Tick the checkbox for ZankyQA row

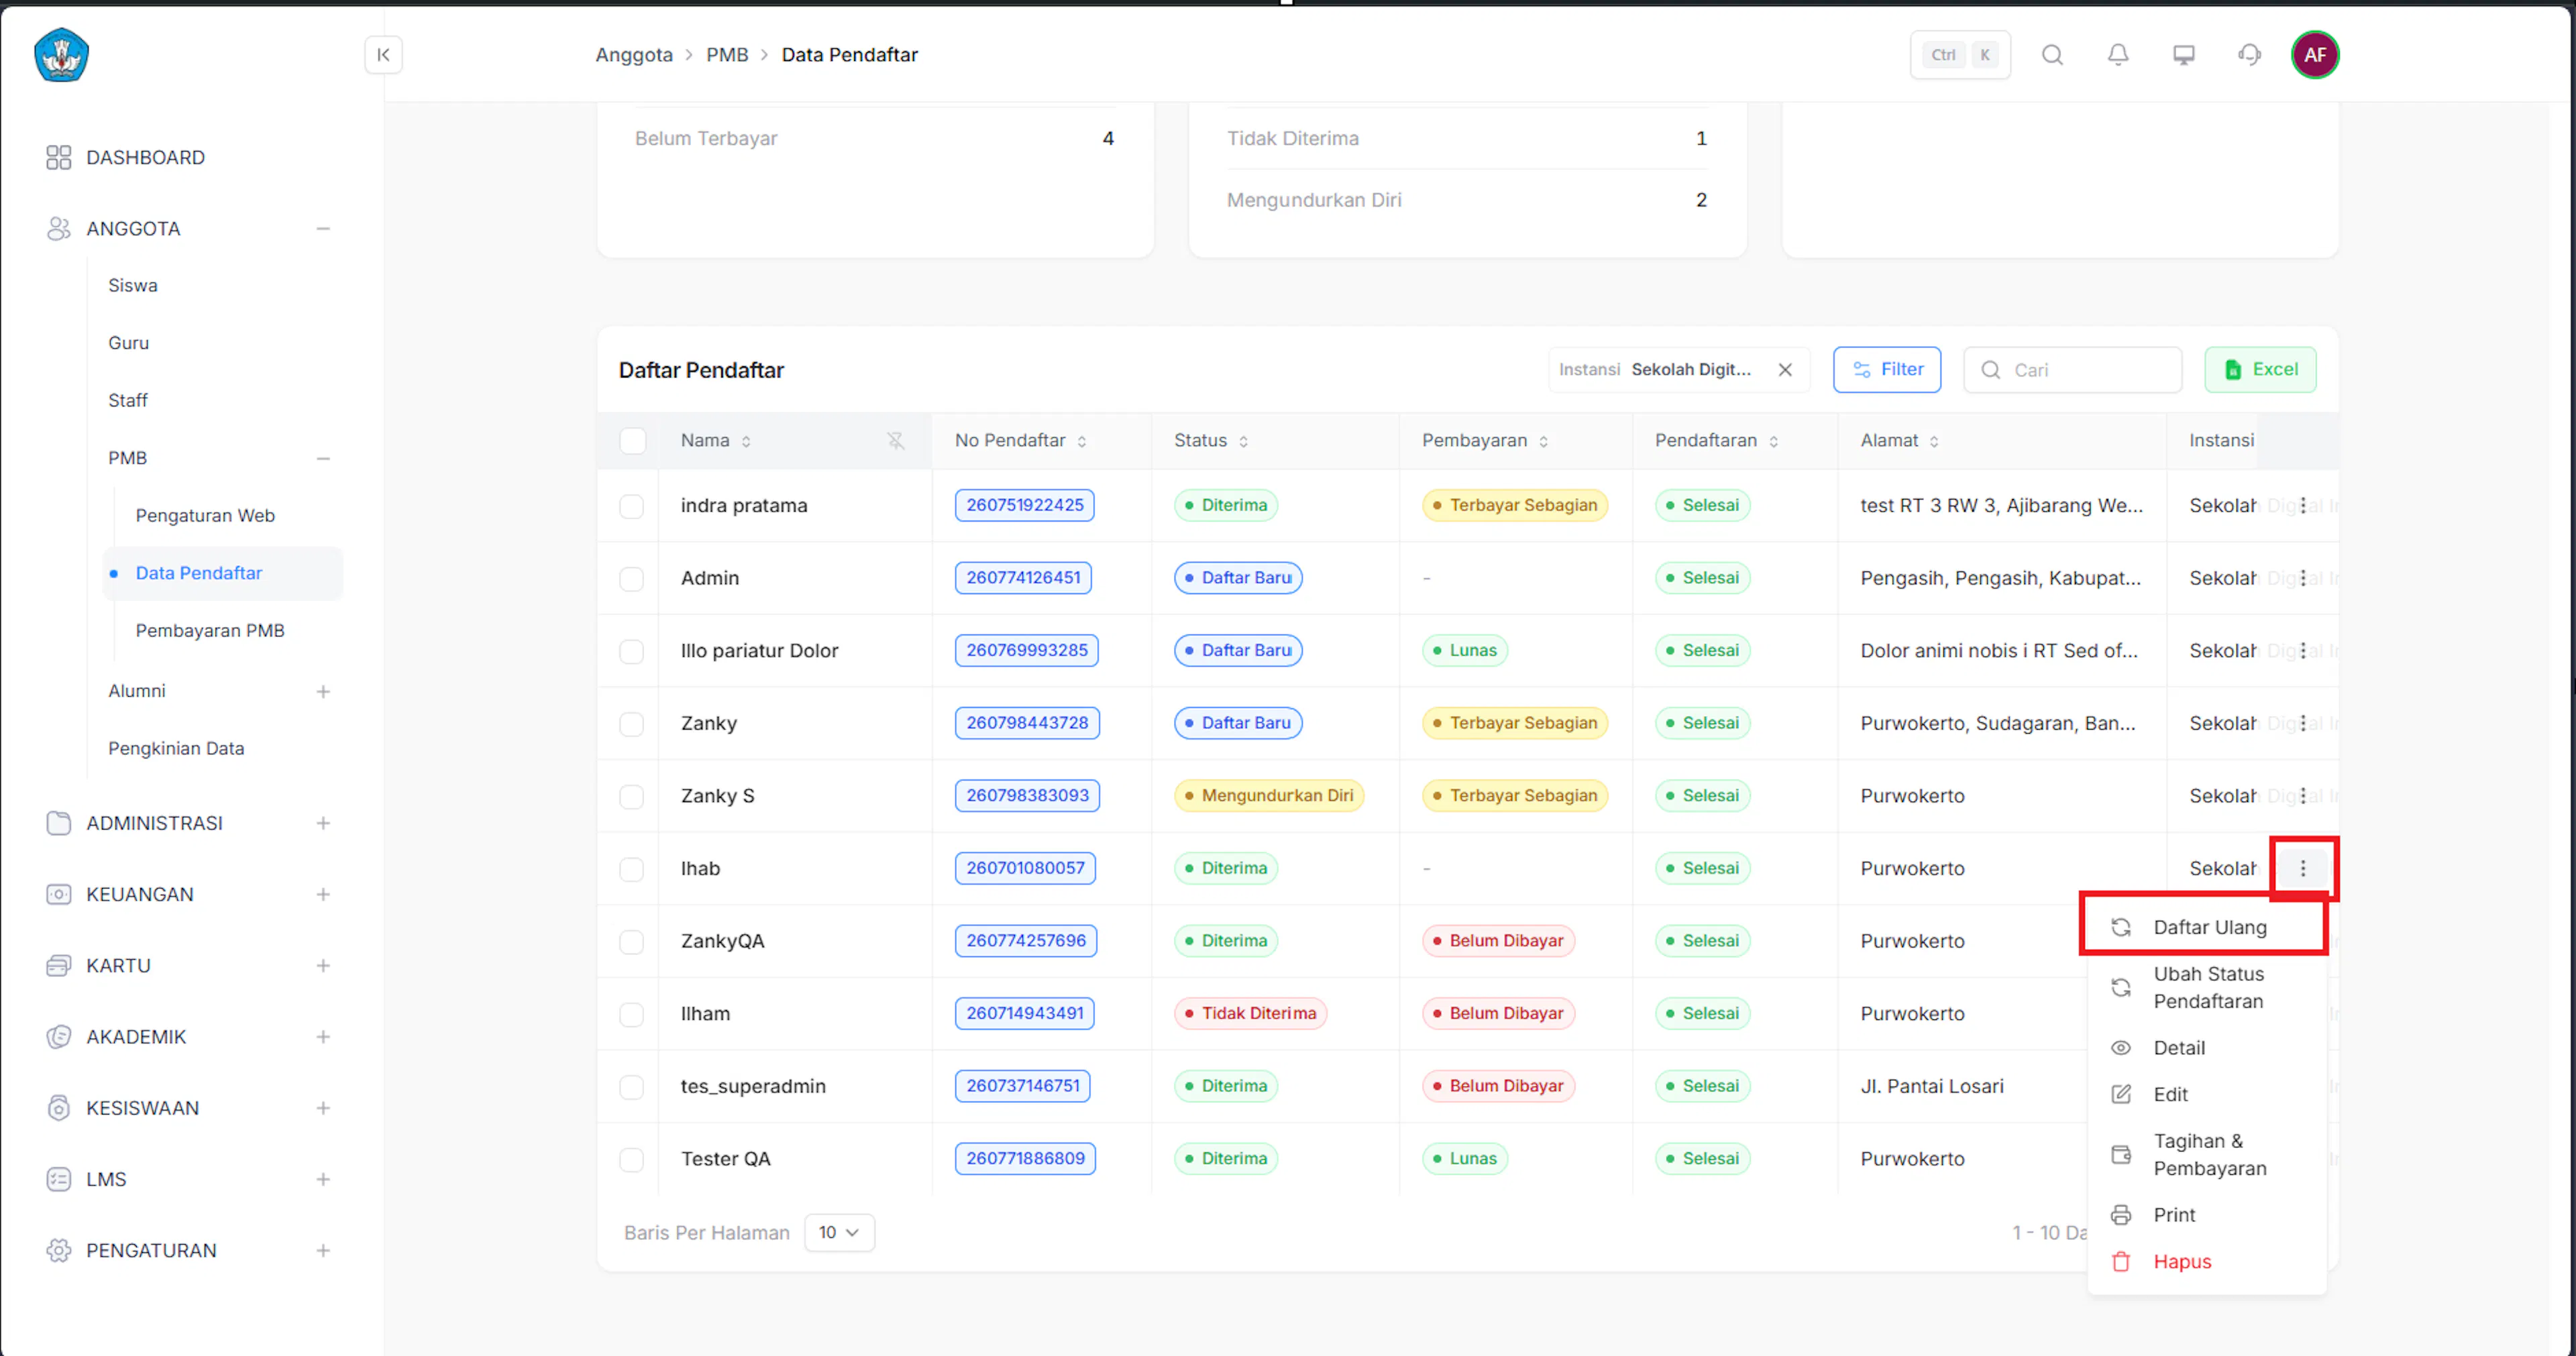pyautogui.click(x=632, y=941)
